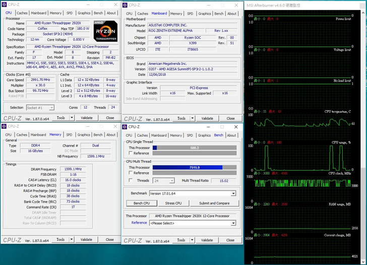Open Caches tab in the Processor window
Viewport: 367px width, 265px height.
click(22, 13)
